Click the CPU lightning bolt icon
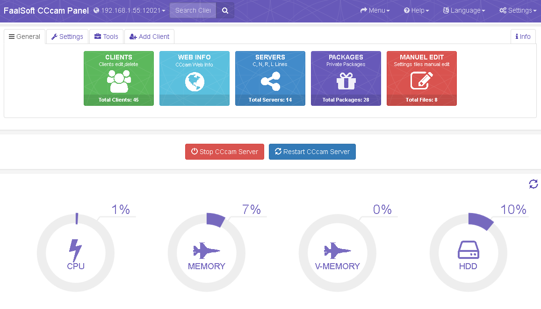Image resolution: width=541 pixels, height=309 pixels. click(76, 250)
